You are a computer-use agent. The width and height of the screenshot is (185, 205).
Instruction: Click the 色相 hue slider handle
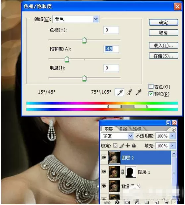click(85, 40)
